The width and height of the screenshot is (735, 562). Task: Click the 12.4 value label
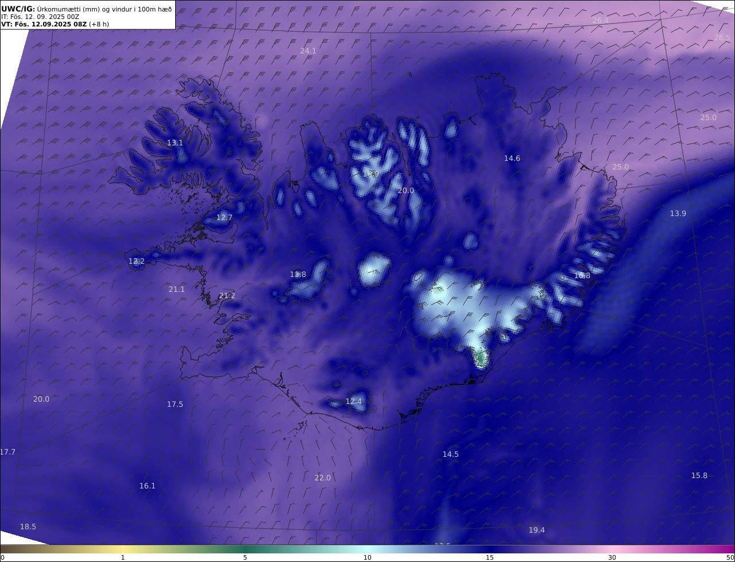pos(354,401)
